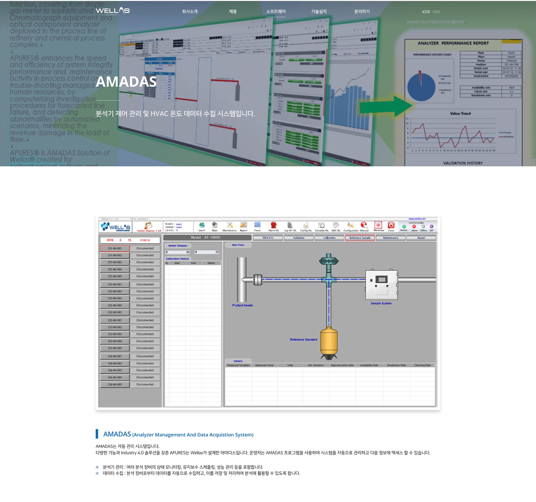Viewport: 536px width, 502px height.
Task: Switch site language to KOR
Action: tap(426, 12)
